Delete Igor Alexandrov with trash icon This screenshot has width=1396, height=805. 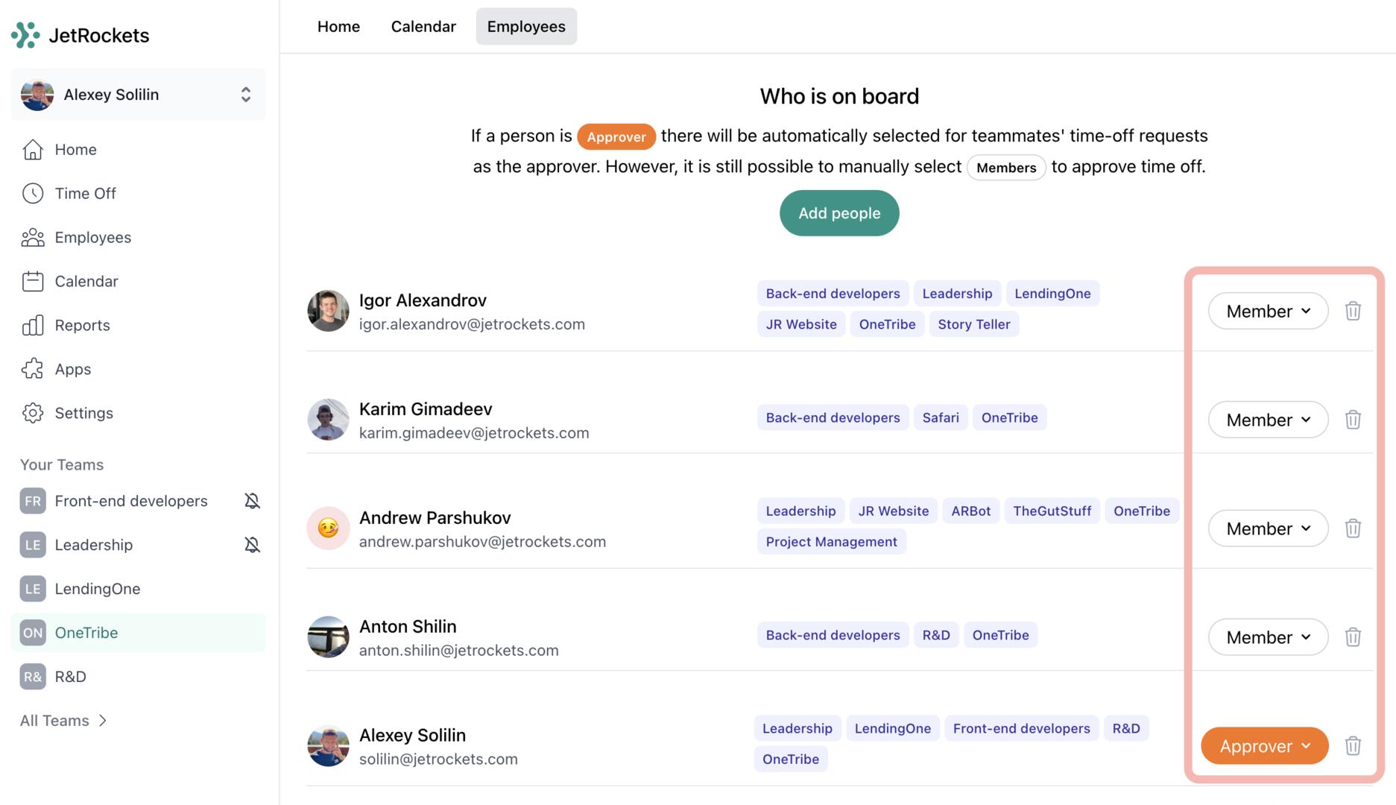click(1353, 311)
